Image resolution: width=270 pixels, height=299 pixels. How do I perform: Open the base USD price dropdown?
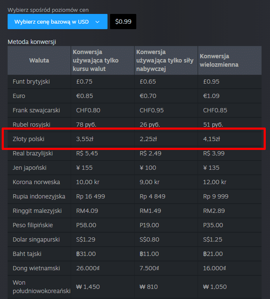57,22
